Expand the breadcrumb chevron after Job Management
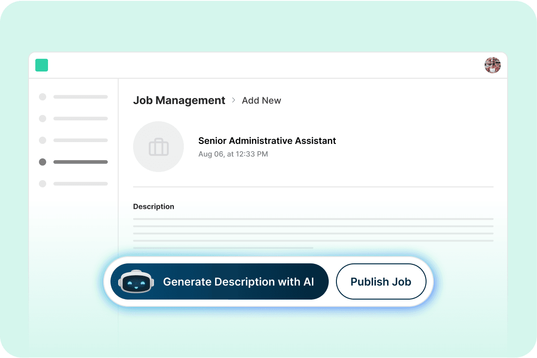537x358 pixels. (234, 100)
